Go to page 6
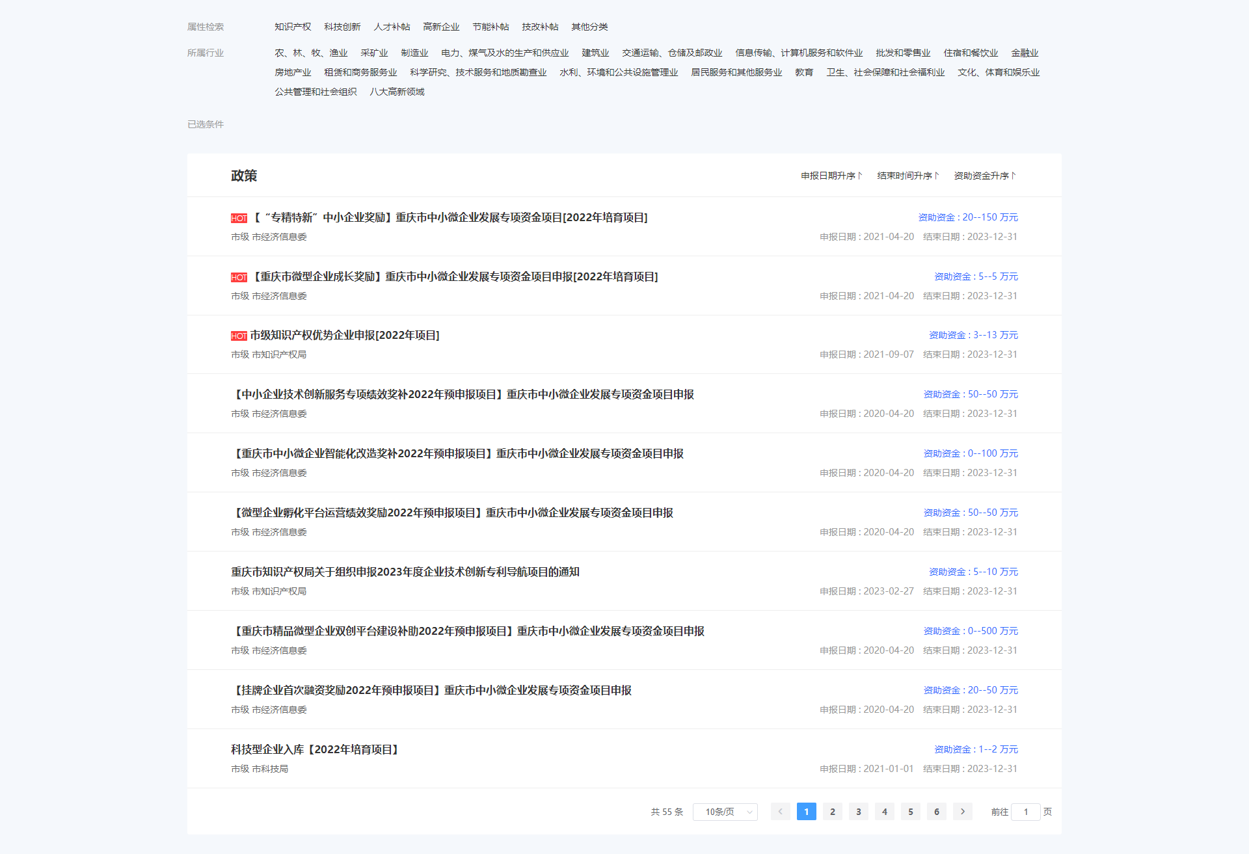Image resolution: width=1249 pixels, height=854 pixels. pos(936,811)
